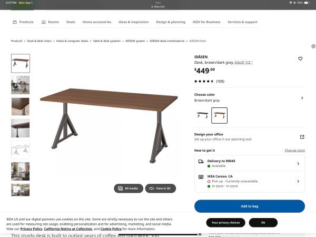Click the IKEA Carson store icon

[x=201, y=177]
